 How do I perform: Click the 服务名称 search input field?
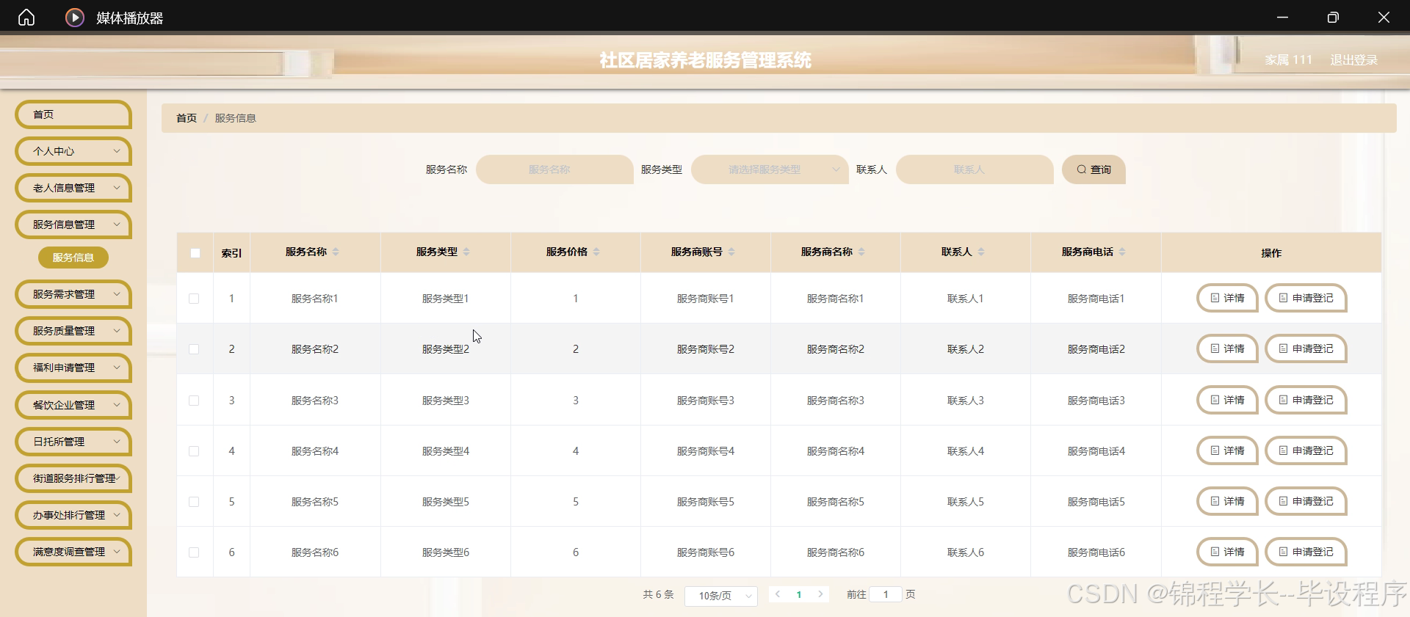[x=554, y=169]
